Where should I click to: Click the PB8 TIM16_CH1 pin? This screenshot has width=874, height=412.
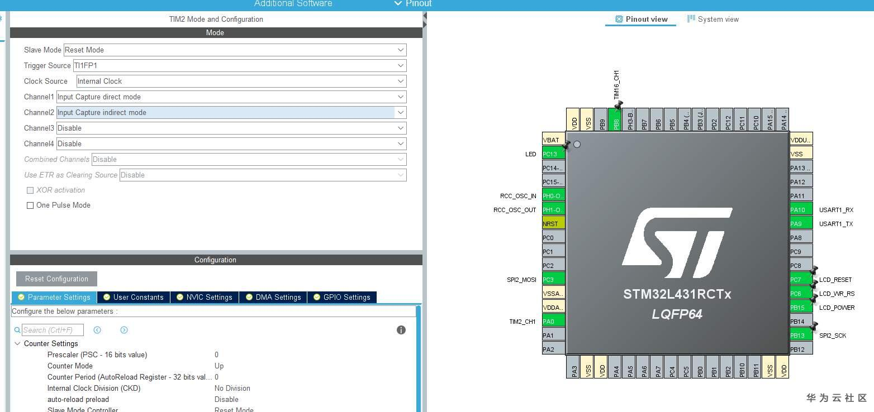[615, 119]
